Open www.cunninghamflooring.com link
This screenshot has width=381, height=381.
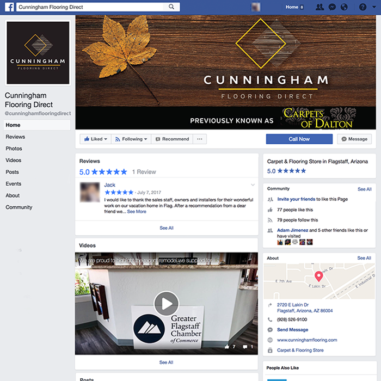click(x=307, y=340)
